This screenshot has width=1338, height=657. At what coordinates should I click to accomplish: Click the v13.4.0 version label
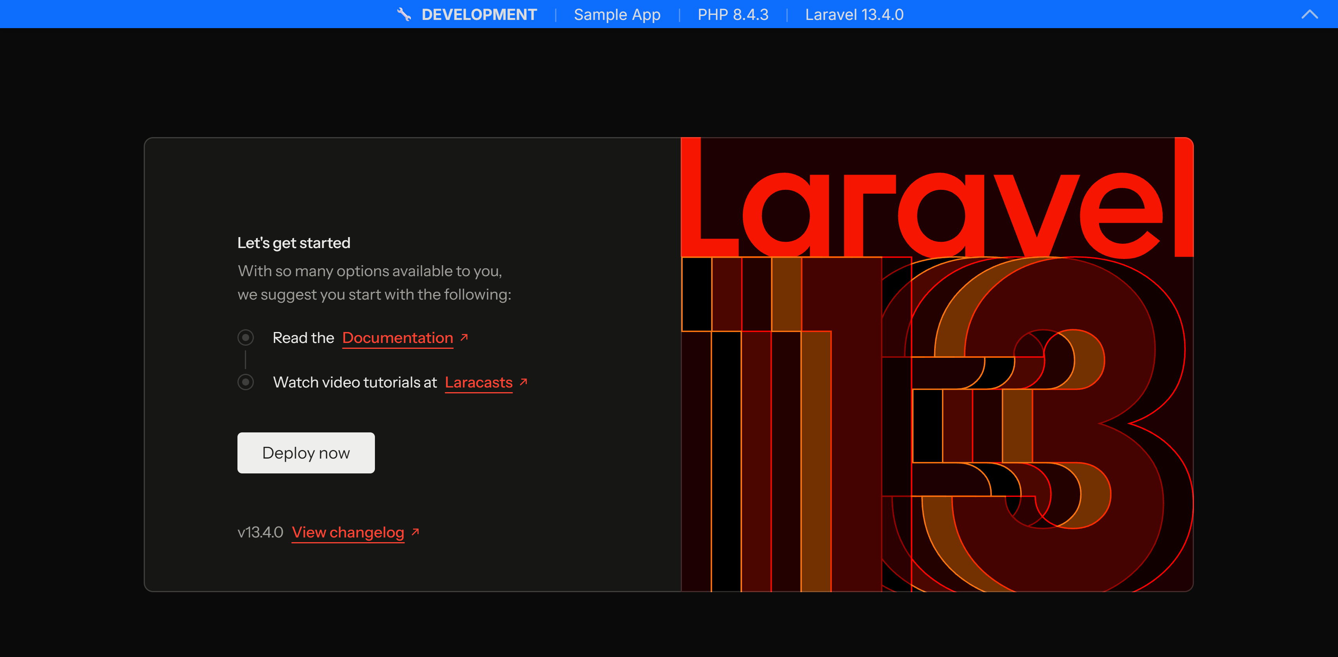click(x=260, y=532)
